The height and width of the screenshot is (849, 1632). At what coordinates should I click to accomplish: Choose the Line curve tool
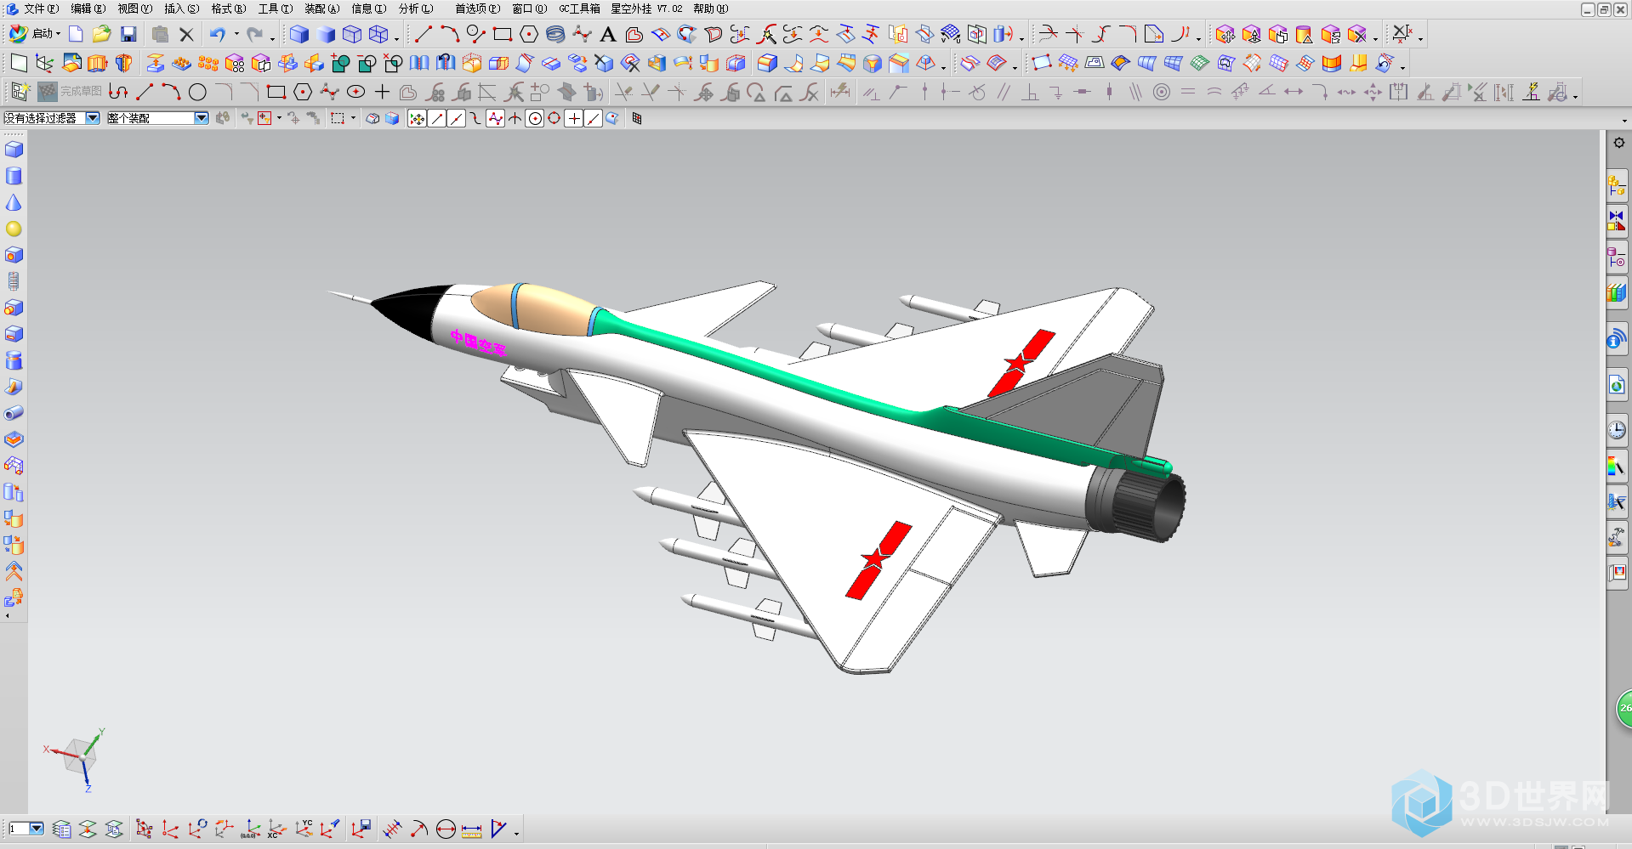click(424, 34)
